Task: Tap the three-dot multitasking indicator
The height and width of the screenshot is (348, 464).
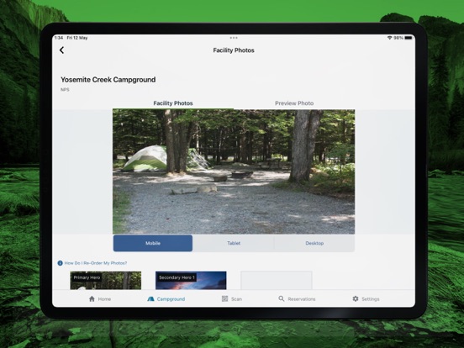Action: coord(234,38)
